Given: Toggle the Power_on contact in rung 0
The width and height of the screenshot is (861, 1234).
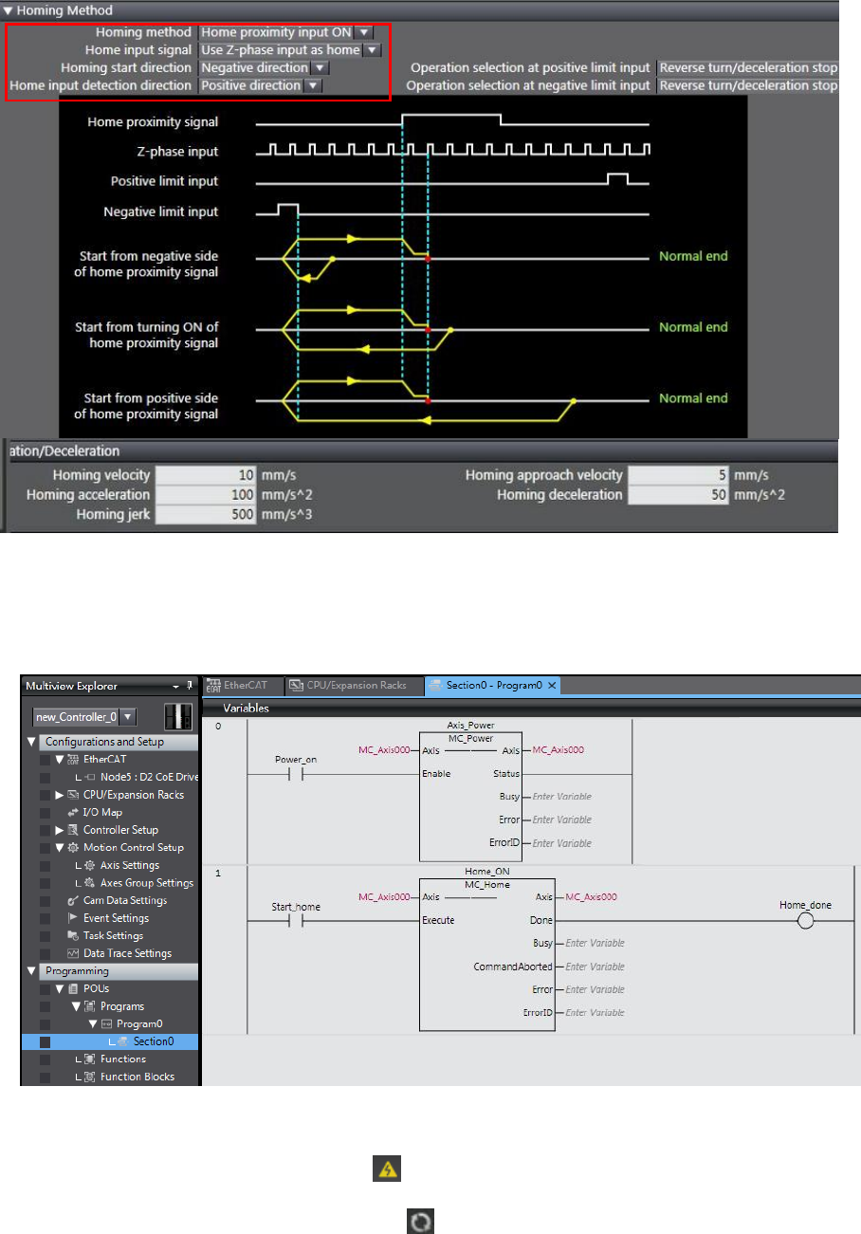Looking at the screenshot, I should click(x=296, y=774).
